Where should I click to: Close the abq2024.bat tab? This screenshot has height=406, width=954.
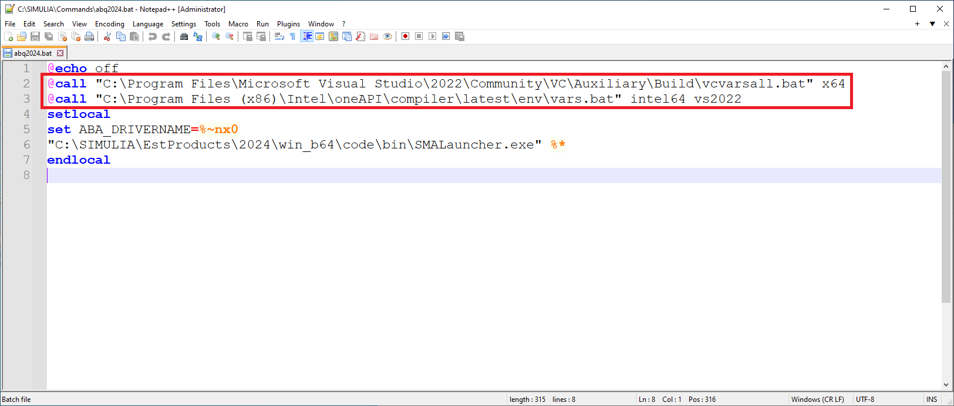60,53
